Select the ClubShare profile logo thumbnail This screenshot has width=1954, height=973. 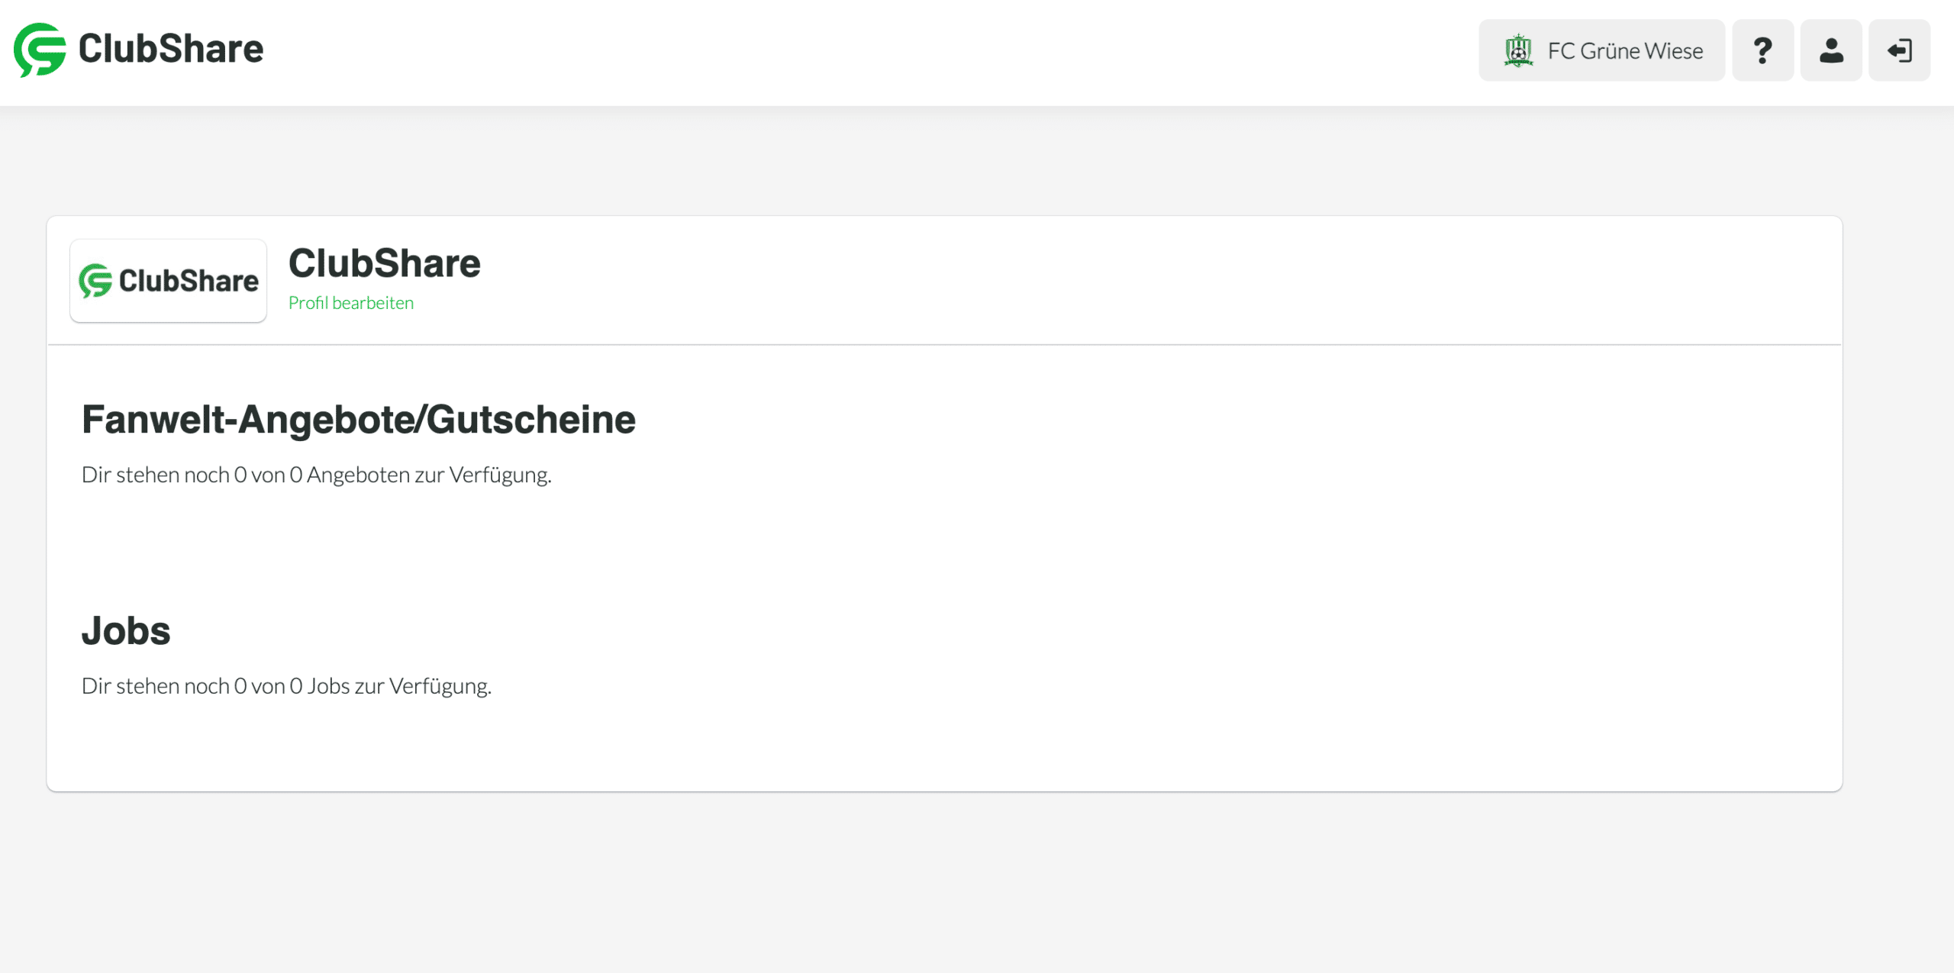[x=168, y=280]
